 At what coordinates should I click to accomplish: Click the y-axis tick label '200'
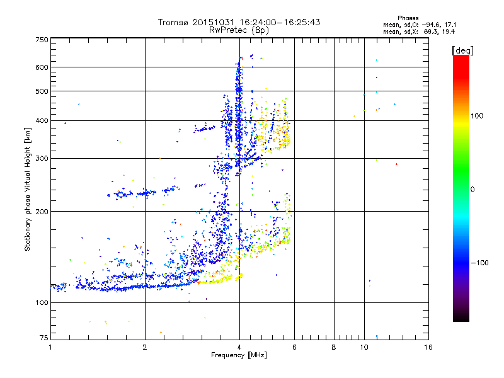click(42, 212)
